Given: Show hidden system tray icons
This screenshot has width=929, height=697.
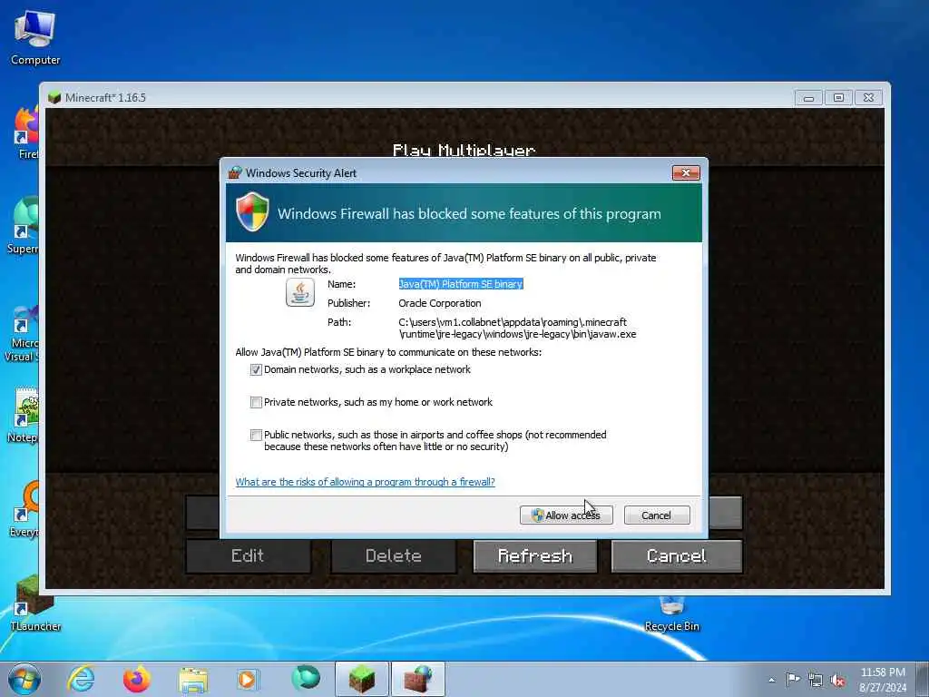Looking at the screenshot, I should [771, 681].
